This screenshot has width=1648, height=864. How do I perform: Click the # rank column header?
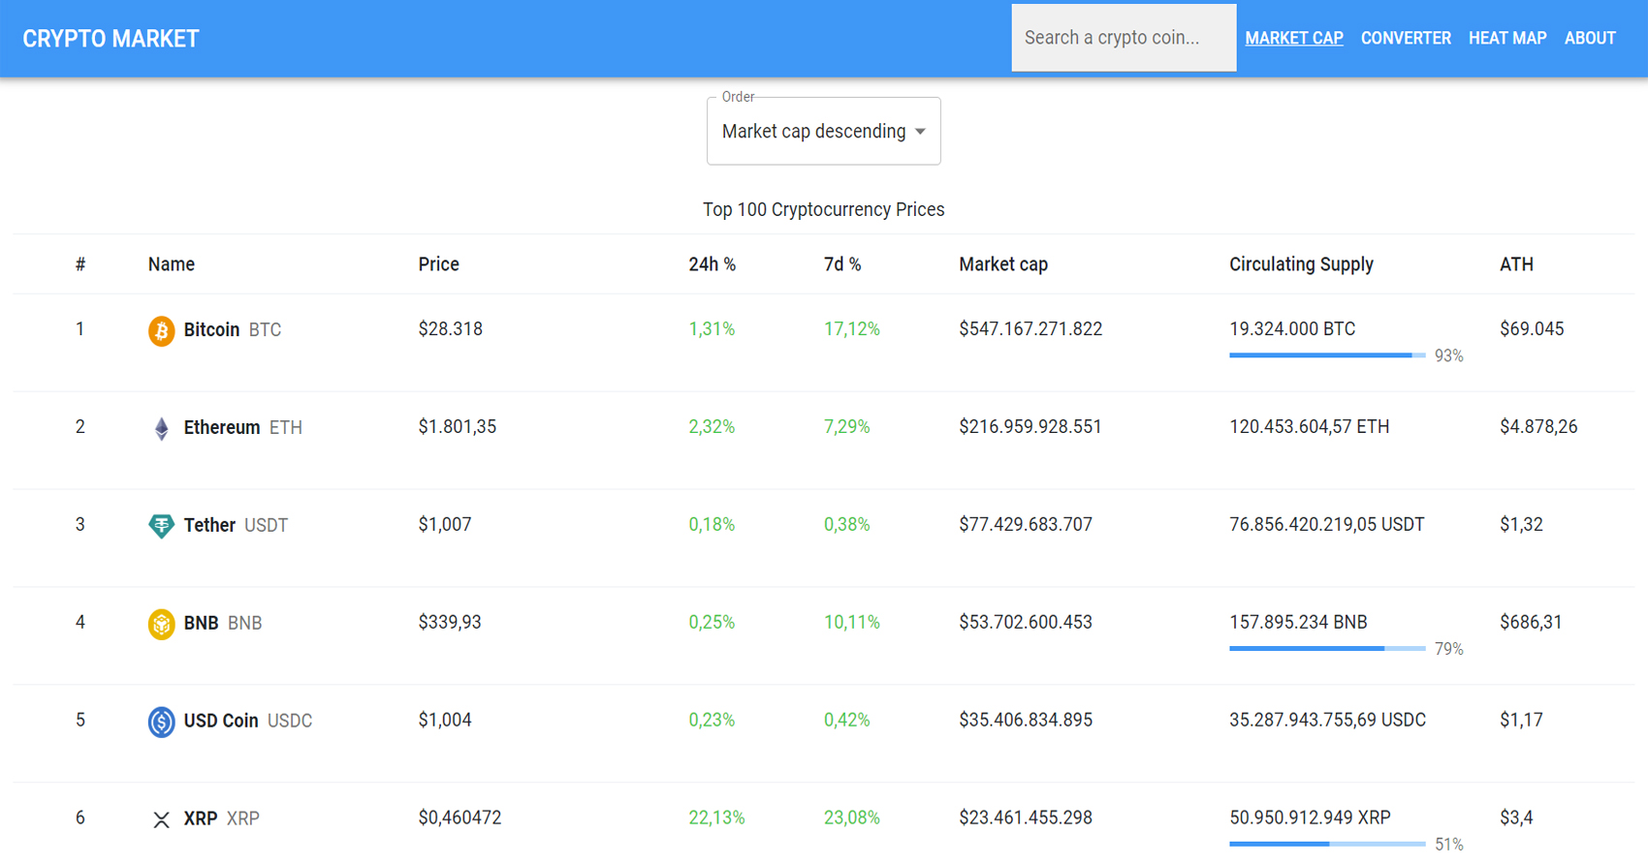80,264
